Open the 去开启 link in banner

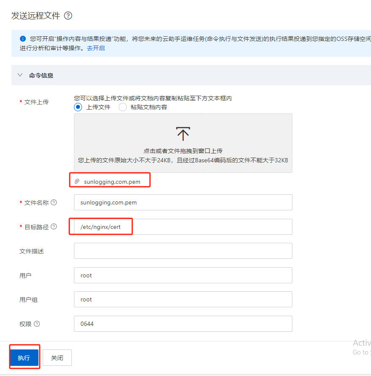[96, 48]
